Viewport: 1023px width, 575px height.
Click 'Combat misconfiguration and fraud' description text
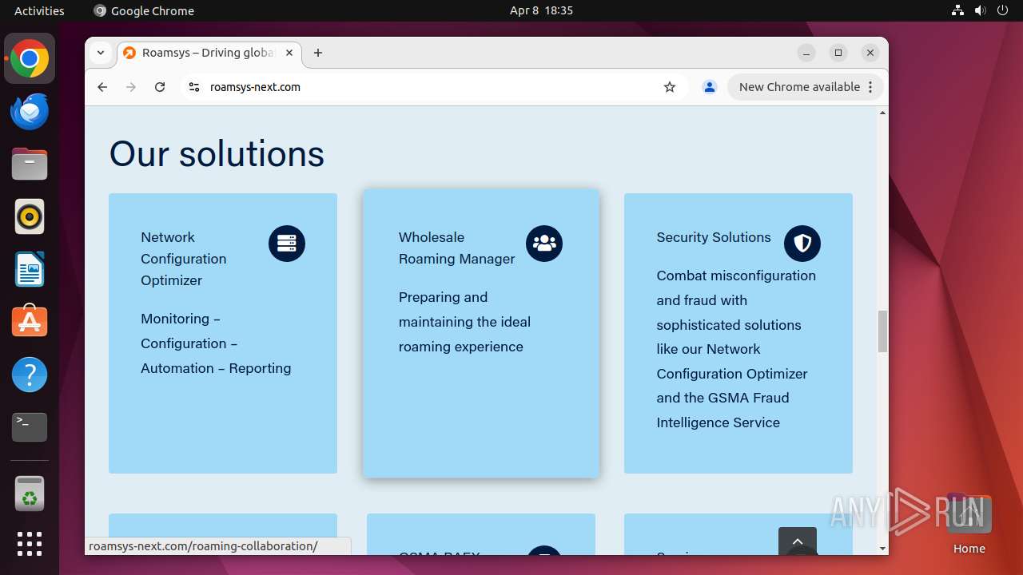pyautogui.click(x=736, y=349)
